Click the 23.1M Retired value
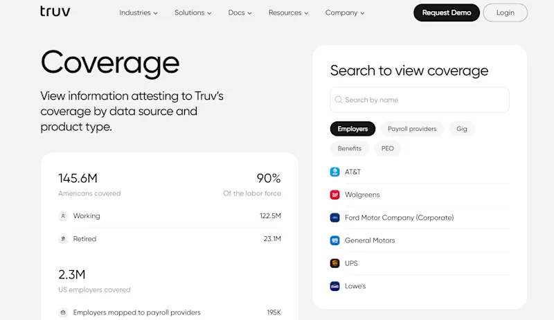This screenshot has height=320, width=554. 272,239
